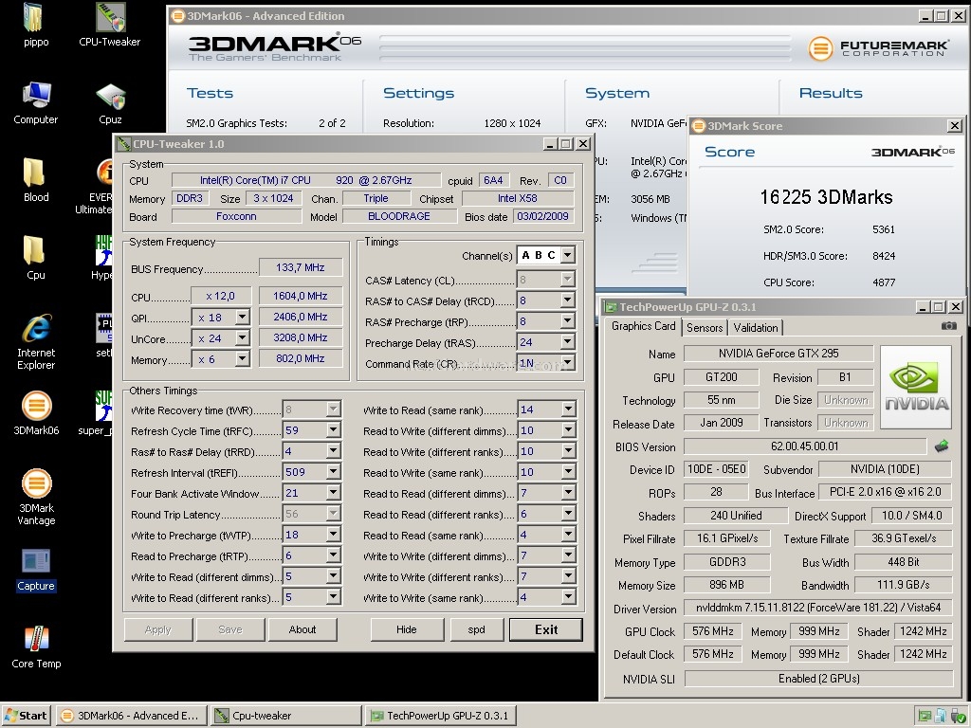Switch to the Validation tab in GPU-Z
The image size is (971, 728).
pyautogui.click(x=756, y=327)
